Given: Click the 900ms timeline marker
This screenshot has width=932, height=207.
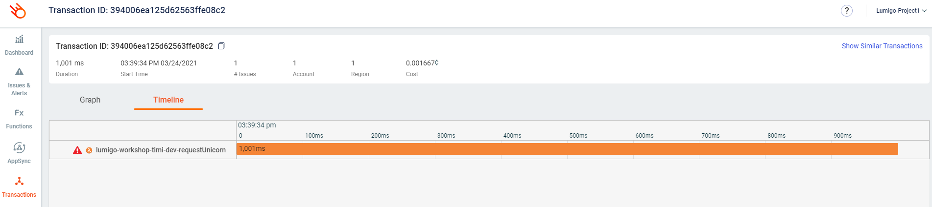Looking at the screenshot, I should pos(842,136).
